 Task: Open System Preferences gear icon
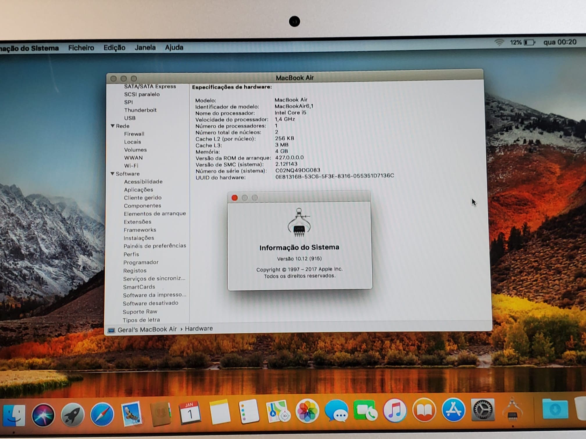coord(483,409)
